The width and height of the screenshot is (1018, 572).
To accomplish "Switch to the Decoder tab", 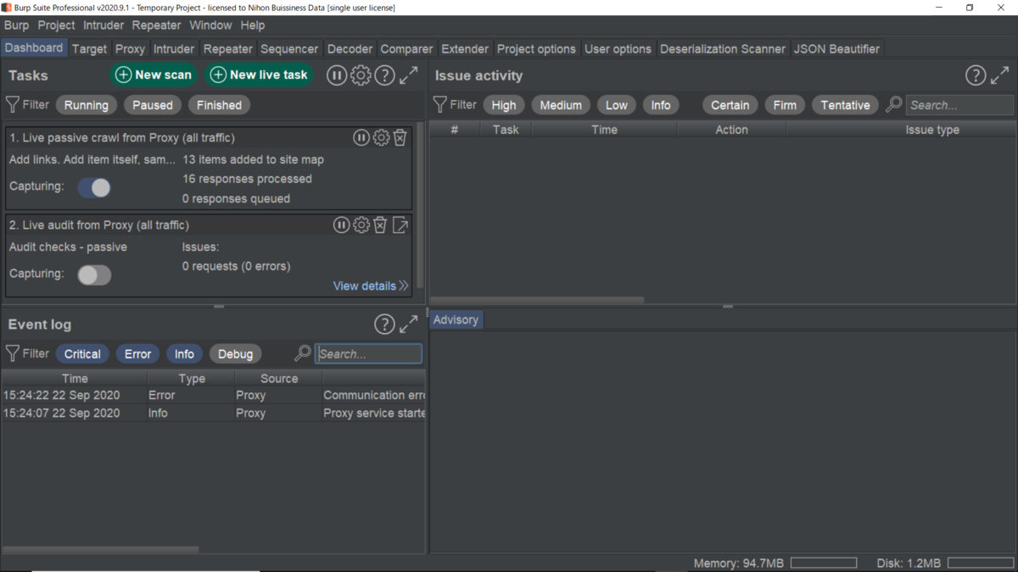I will click(350, 48).
